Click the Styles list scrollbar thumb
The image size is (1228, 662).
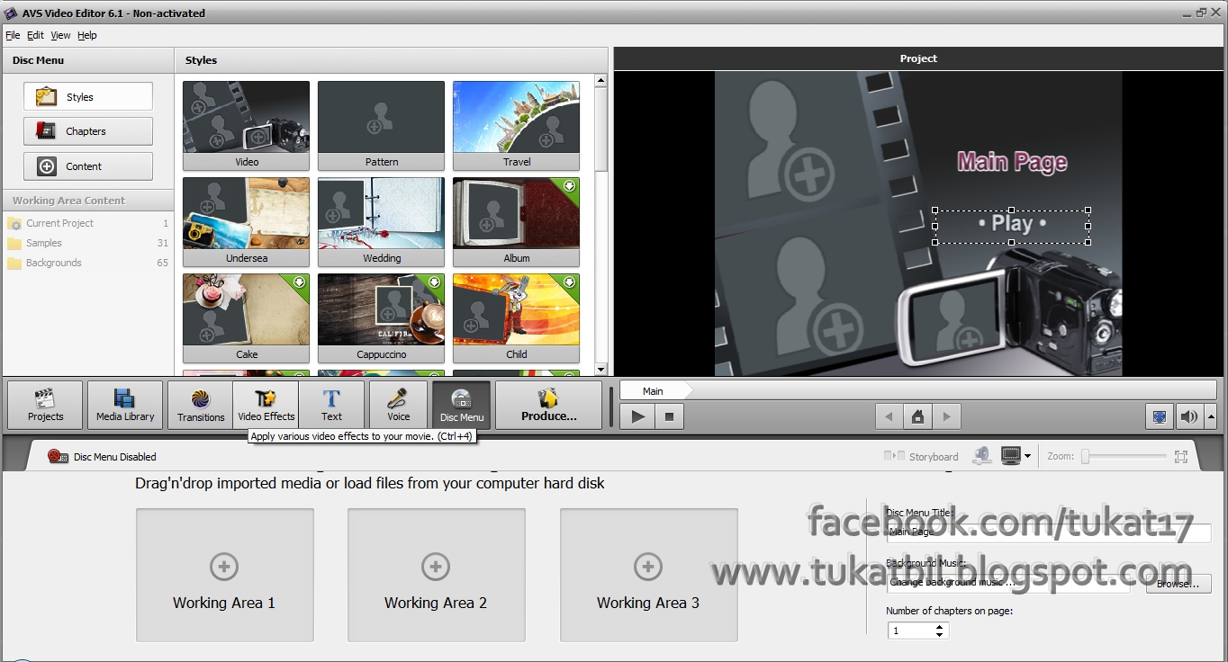600,129
